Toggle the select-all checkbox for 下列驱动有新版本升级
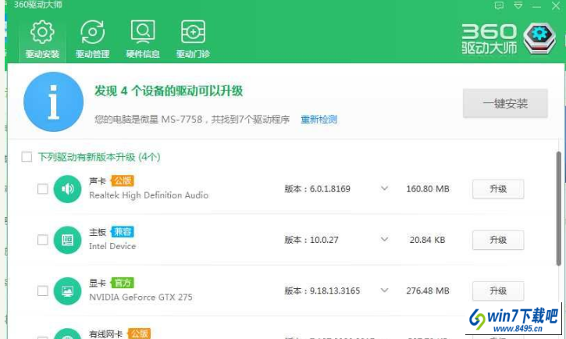The image size is (566, 339). click(x=27, y=157)
